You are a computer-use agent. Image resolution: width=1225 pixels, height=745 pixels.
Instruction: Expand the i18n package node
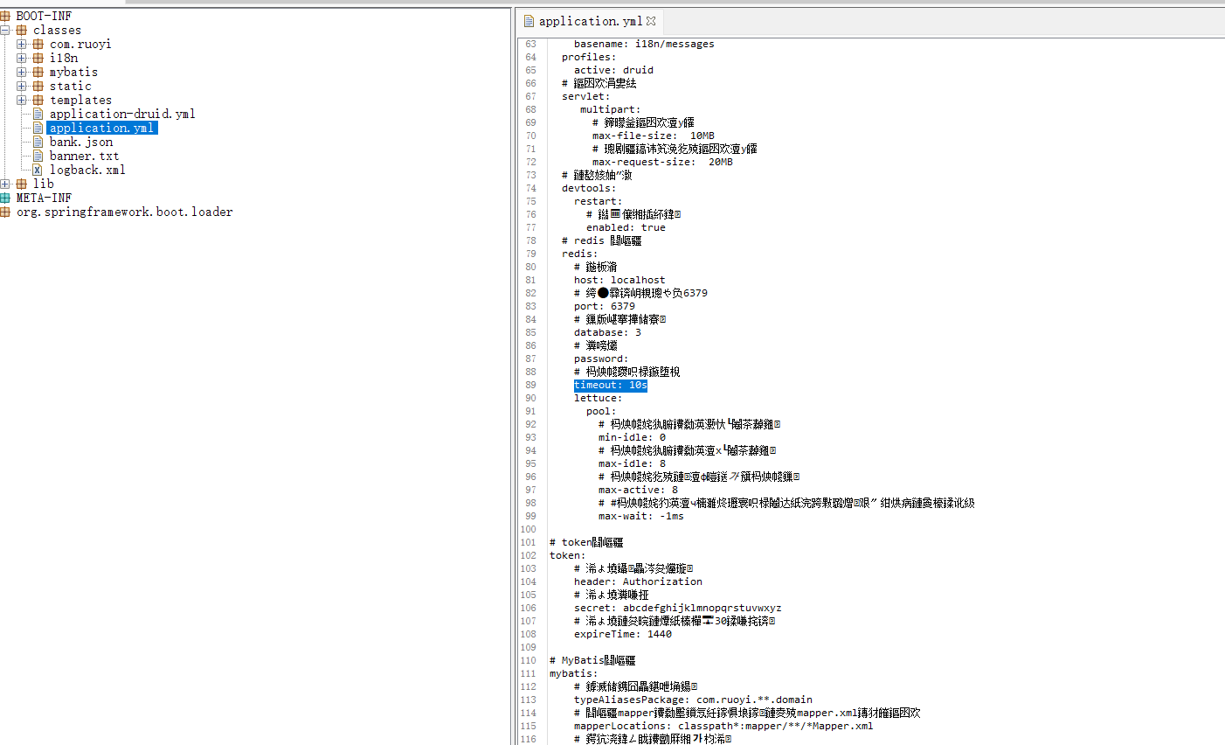click(22, 58)
